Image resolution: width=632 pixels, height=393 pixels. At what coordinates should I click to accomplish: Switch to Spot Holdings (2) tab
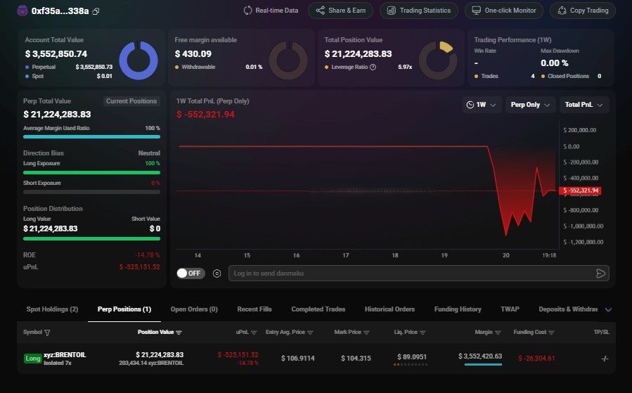tap(53, 309)
